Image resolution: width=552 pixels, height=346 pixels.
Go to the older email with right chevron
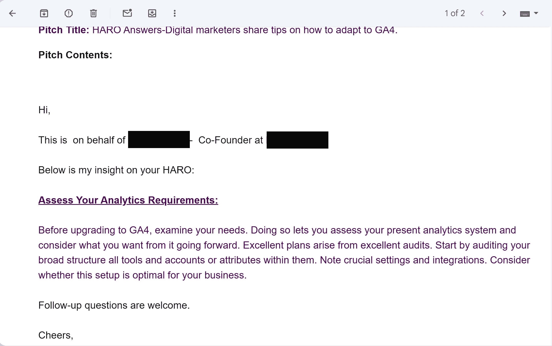pyautogui.click(x=504, y=13)
